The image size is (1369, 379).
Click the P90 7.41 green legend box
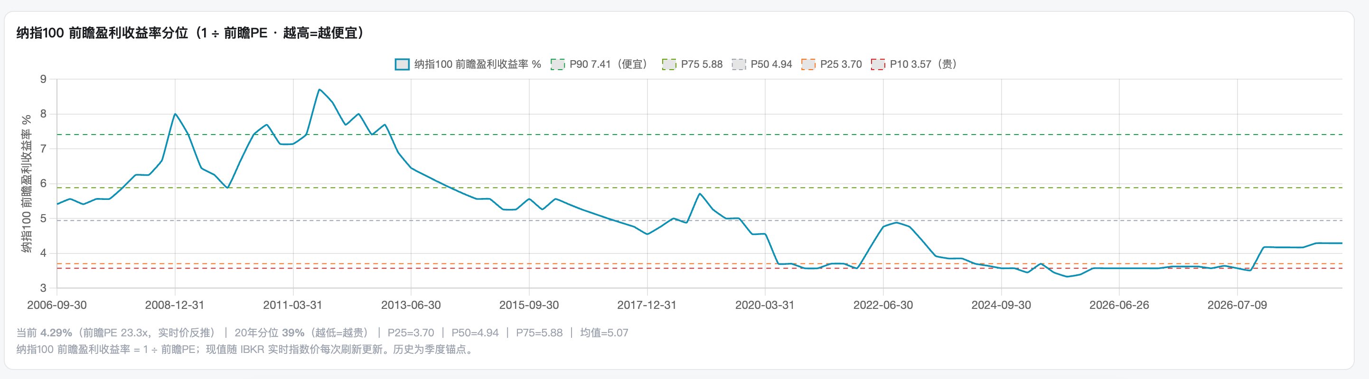[557, 65]
